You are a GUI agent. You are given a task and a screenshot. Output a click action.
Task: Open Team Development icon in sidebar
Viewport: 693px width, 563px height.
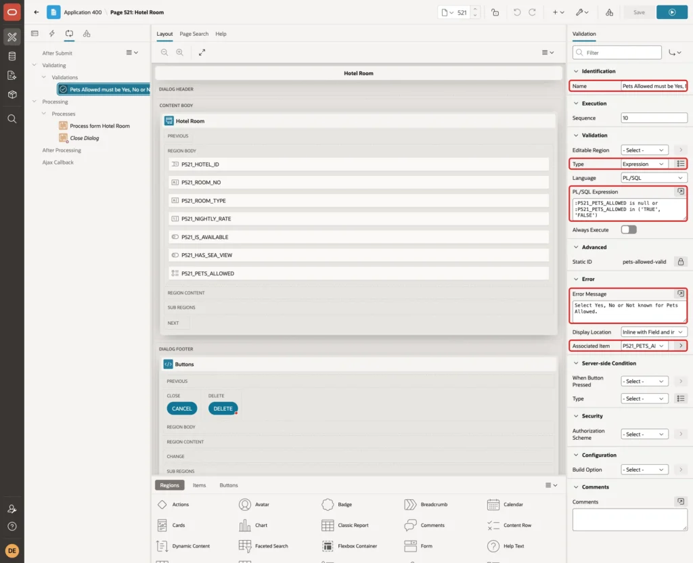[x=12, y=76]
